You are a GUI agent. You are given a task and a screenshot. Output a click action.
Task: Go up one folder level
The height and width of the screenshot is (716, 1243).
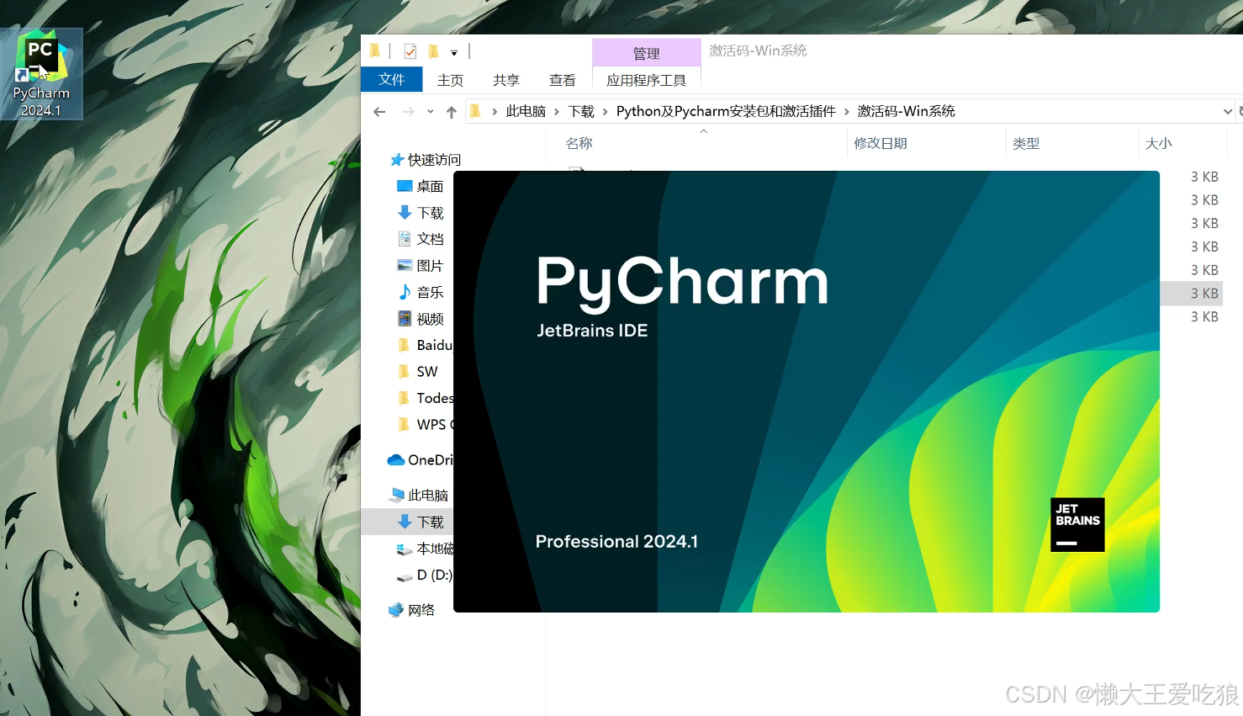pyautogui.click(x=452, y=111)
